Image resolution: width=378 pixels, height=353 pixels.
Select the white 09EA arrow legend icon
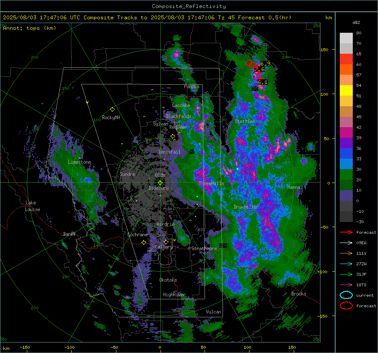(x=346, y=243)
